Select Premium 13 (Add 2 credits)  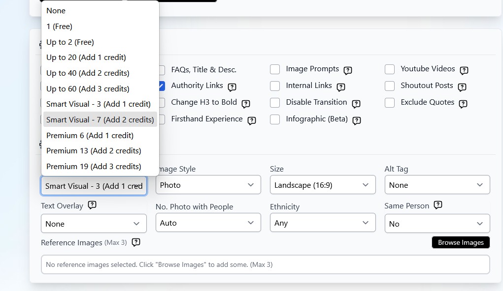[100, 151]
